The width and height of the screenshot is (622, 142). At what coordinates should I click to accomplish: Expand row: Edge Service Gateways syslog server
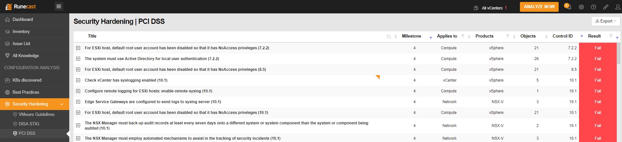(x=78, y=102)
